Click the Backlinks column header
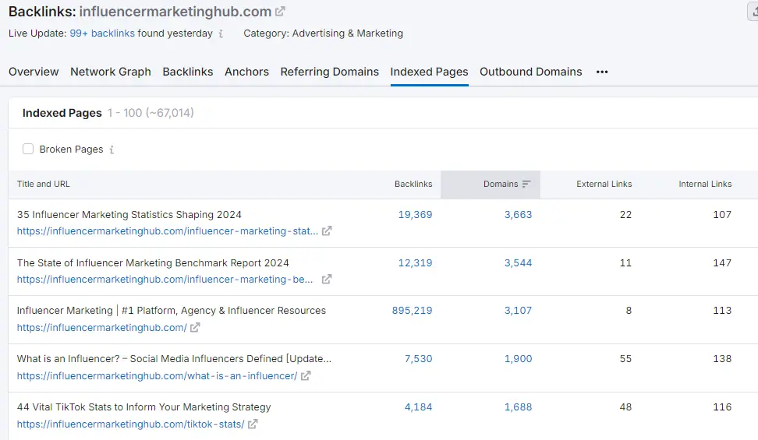The image size is (758, 440). (413, 185)
